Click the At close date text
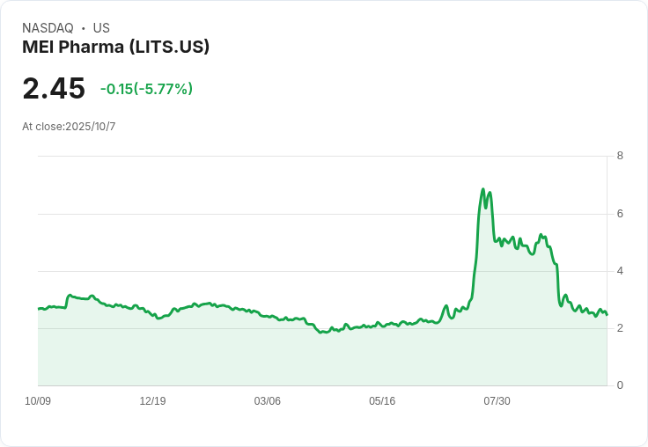This screenshot has width=648, height=447. coord(69,127)
